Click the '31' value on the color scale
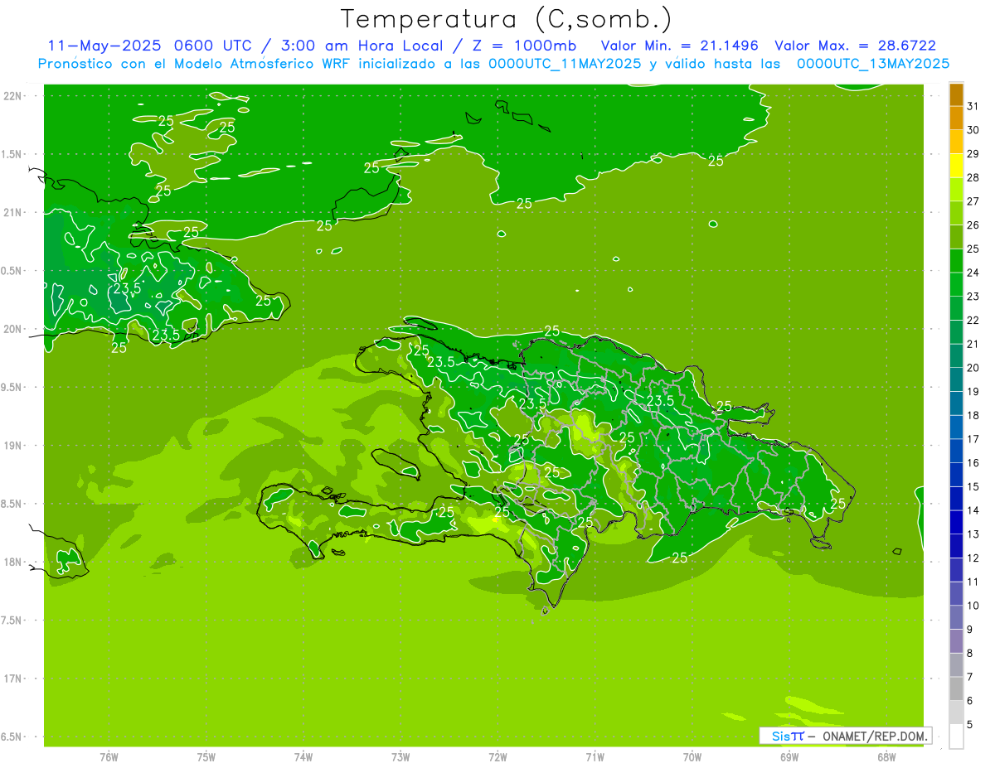Screen dimensions: 995x768 973,106
